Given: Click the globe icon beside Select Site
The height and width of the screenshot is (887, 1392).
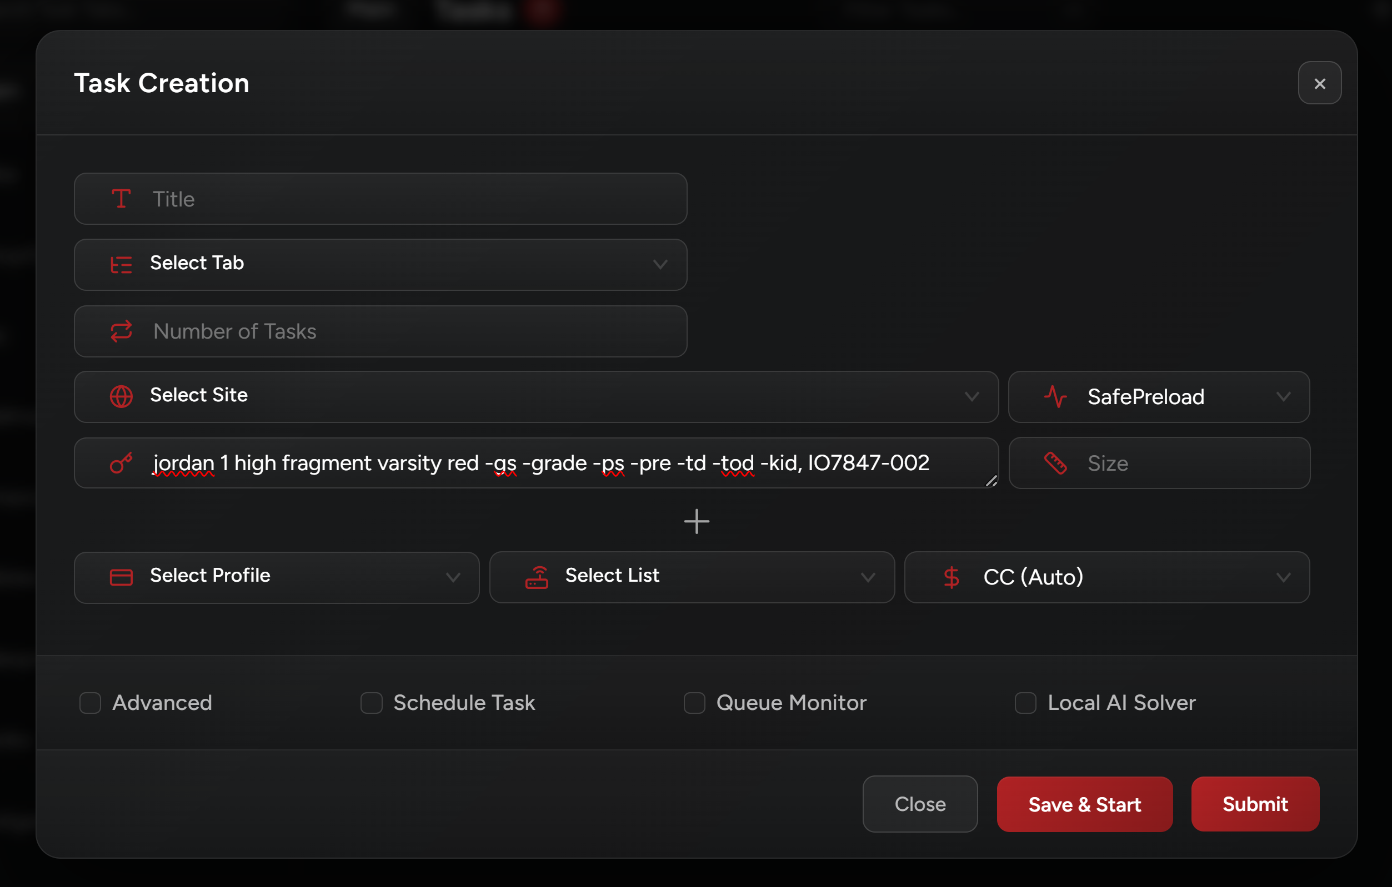Looking at the screenshot, I should pos(121,397).
